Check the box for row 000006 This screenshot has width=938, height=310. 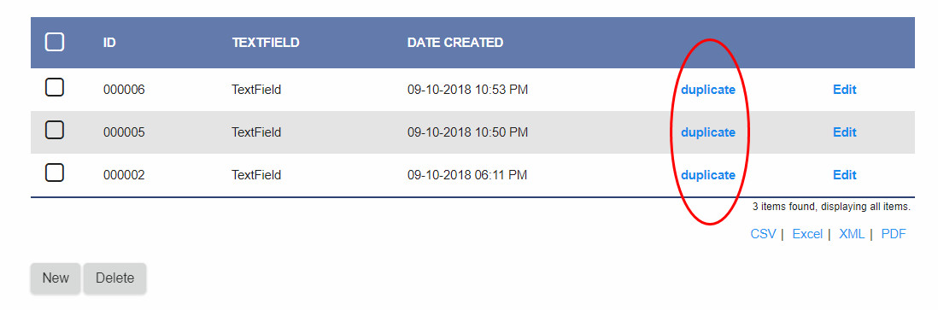click(55, 88)
